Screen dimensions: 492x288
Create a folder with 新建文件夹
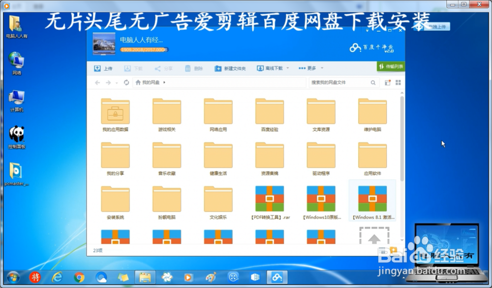(230, 68)
